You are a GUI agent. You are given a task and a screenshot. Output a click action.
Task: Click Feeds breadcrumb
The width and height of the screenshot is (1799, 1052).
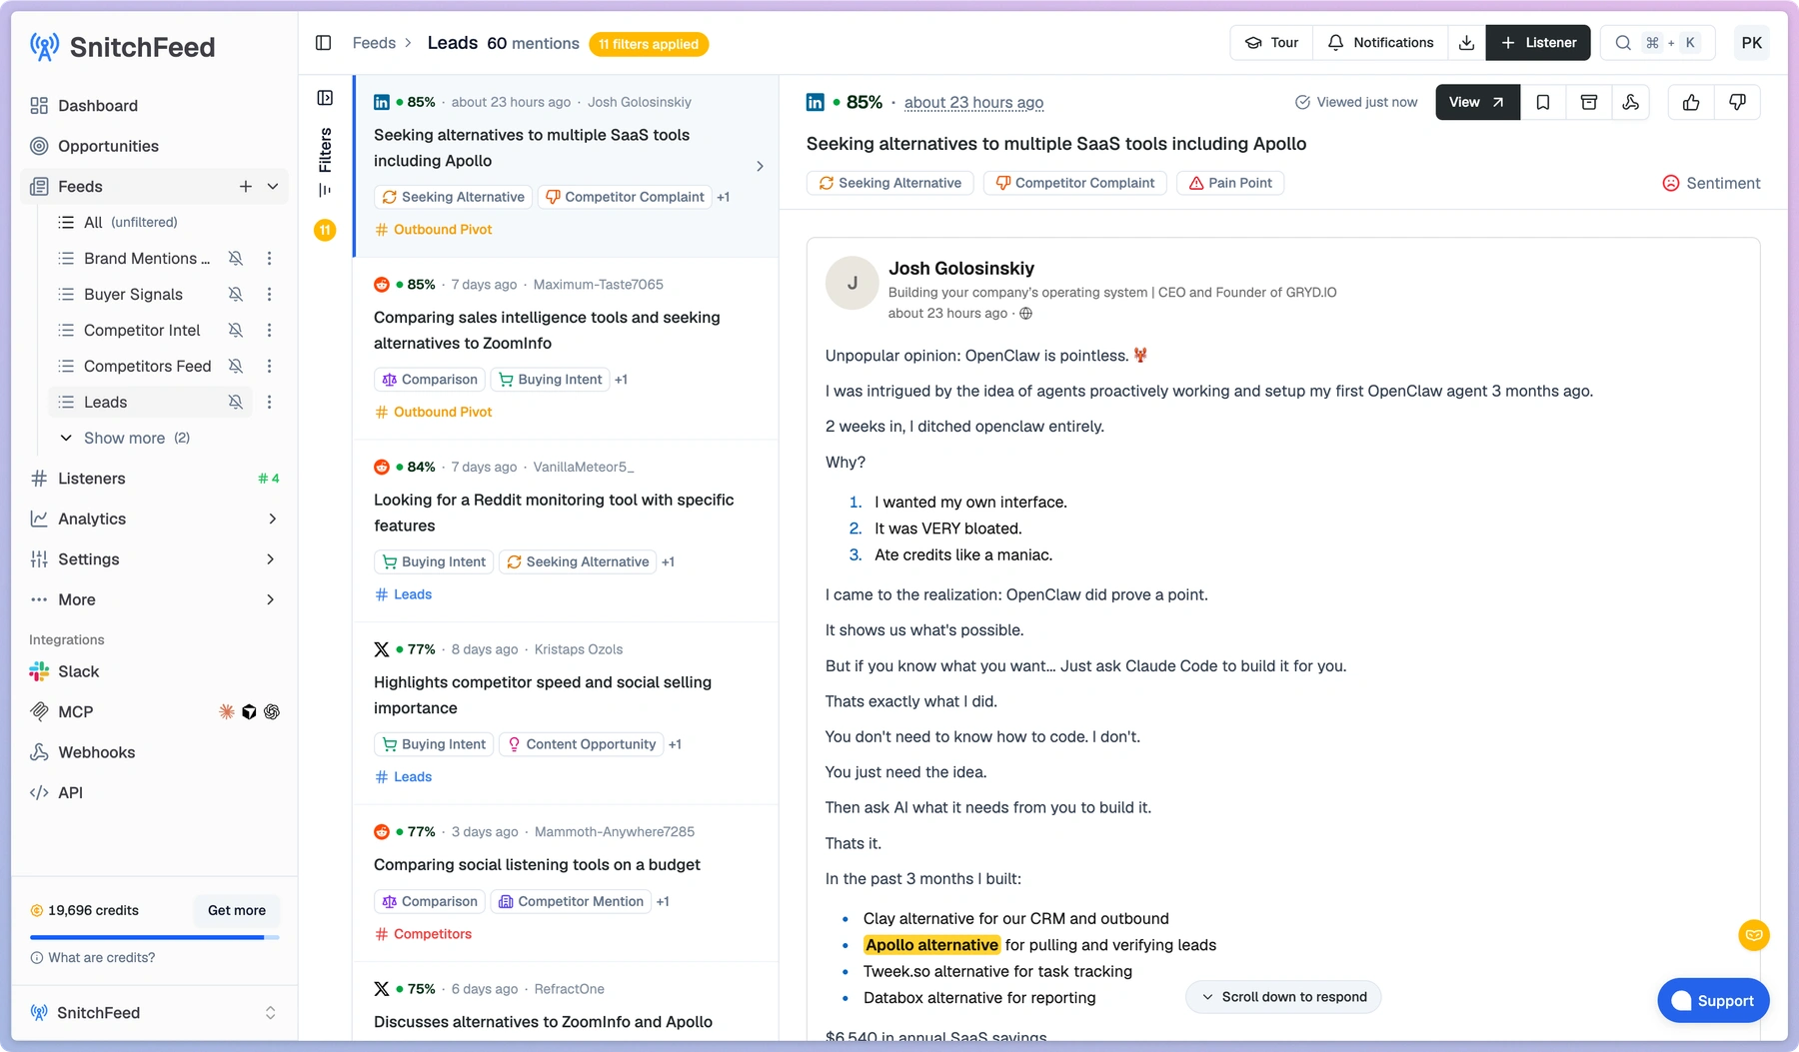click(374, 43)
